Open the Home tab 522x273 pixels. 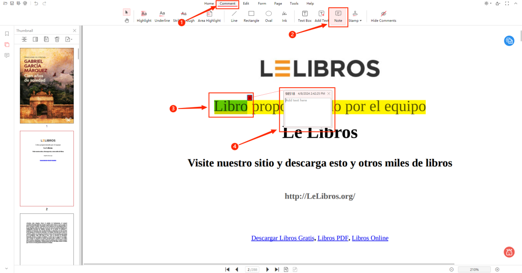[x=209, y=4]
